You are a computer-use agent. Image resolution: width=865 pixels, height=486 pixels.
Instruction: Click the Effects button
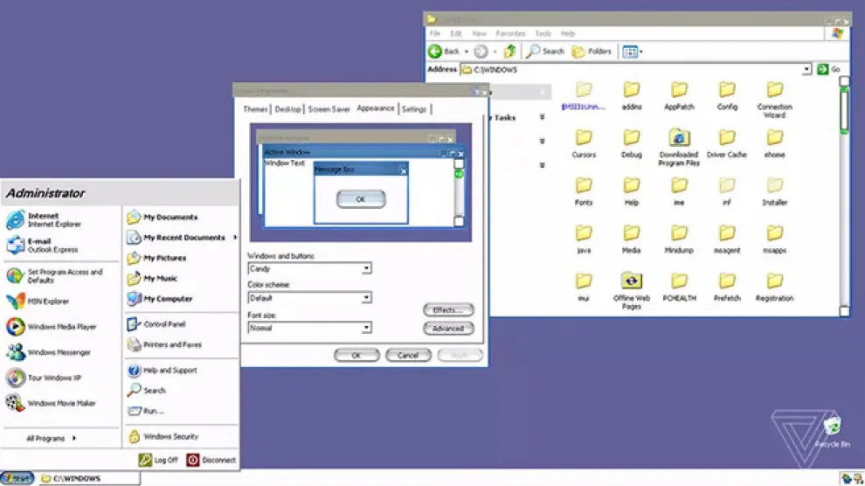click(x=447, y=310)
